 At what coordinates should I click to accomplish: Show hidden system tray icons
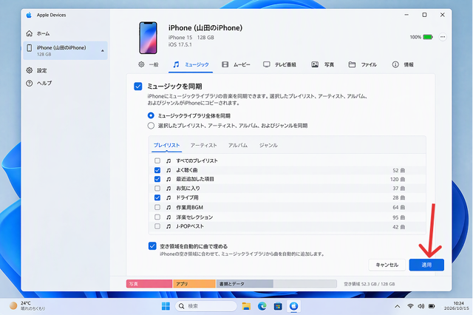(x=398, y=306)
